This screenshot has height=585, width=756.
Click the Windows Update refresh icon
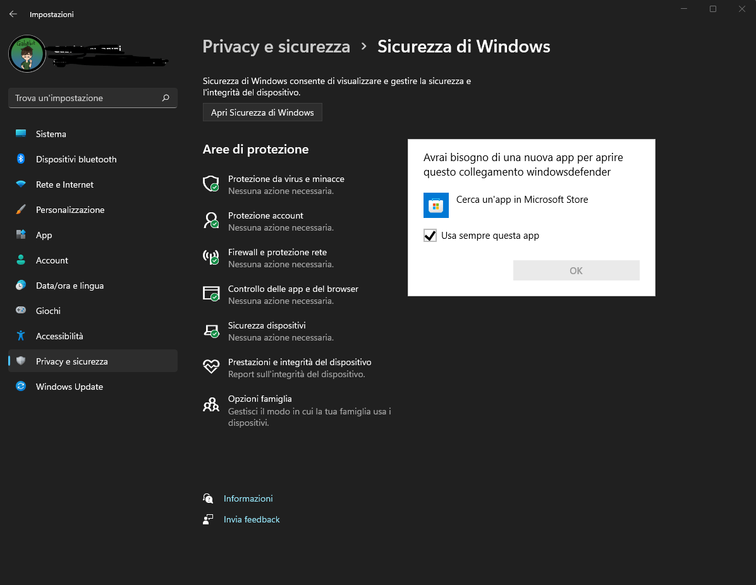pos(21,386)
